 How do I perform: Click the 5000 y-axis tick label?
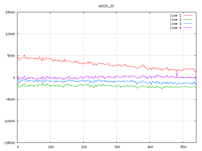[x=11, y=56]
